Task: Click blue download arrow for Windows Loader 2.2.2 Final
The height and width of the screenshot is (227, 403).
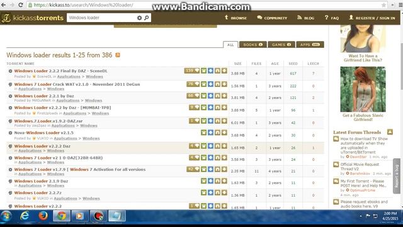Action: [210, 71]
